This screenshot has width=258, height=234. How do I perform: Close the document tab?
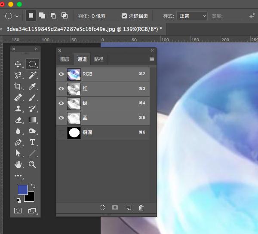(x=1, y=29)
